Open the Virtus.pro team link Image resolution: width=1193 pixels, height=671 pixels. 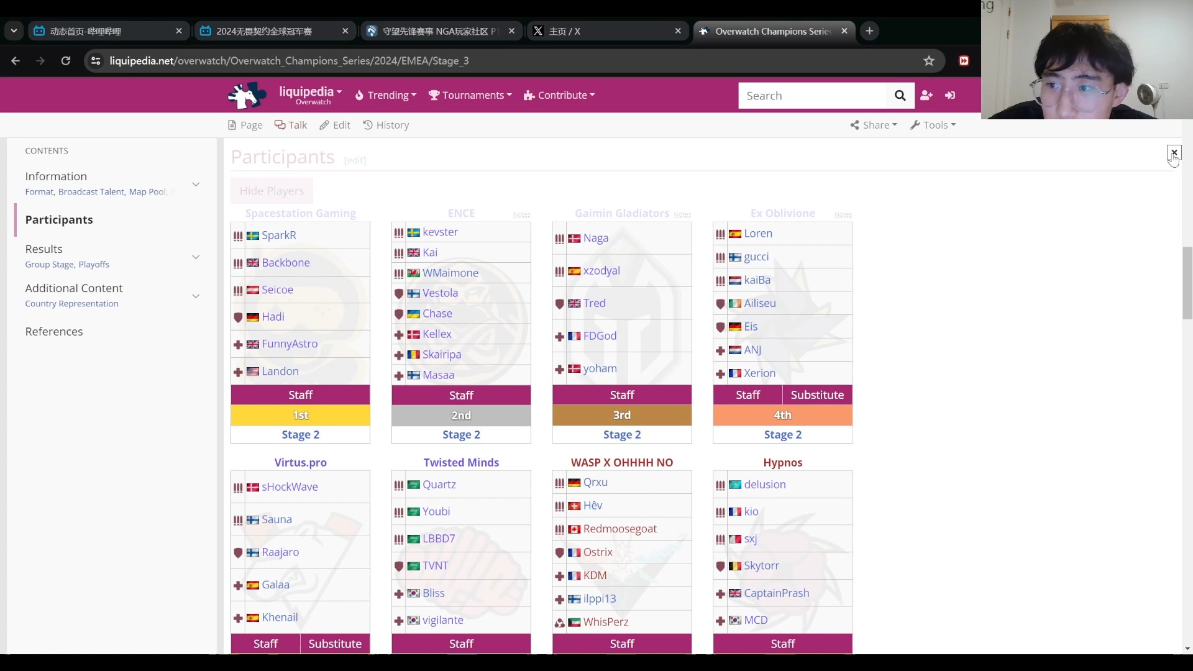tap(301, 463)
